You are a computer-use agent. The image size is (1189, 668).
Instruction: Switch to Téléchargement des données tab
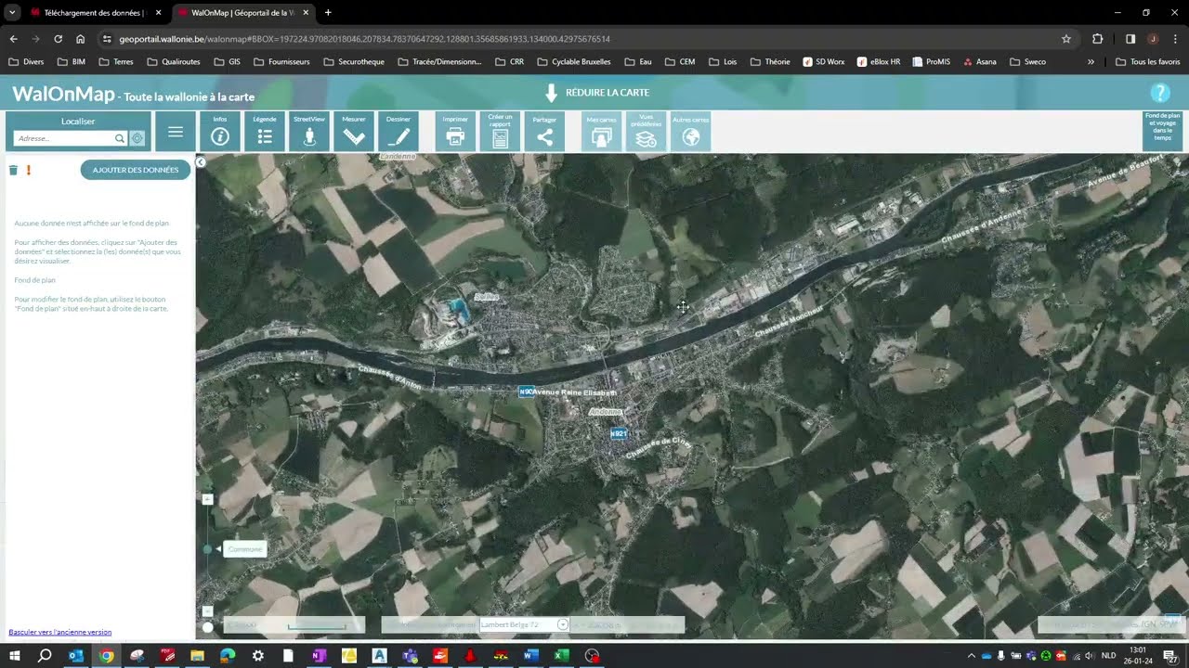(x=96, y=13)
